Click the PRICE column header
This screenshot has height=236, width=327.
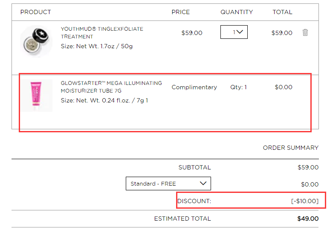181,12
